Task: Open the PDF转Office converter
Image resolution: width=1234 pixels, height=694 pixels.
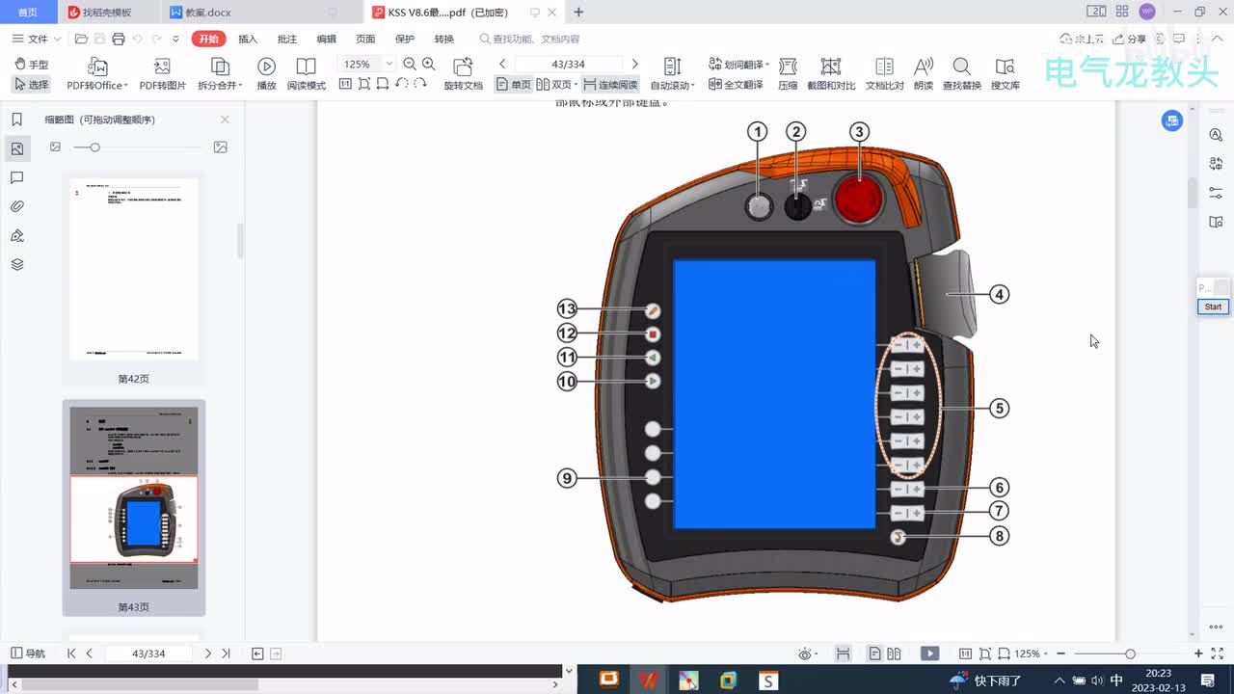Action: (97, 73)
